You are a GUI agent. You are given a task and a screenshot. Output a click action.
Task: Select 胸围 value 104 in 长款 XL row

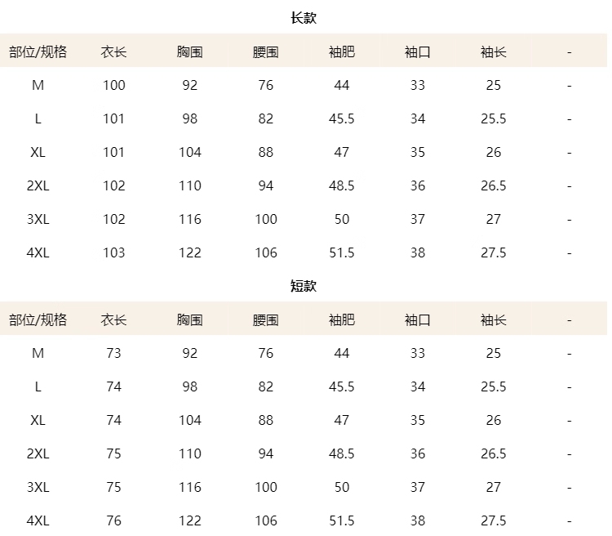point(189,152)
